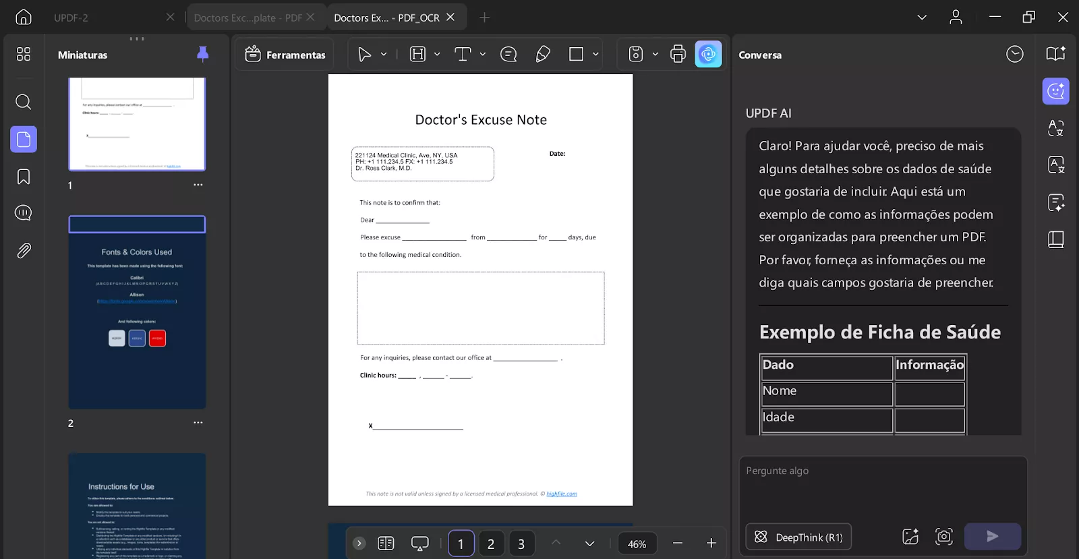Capture a screenshot for the chat
The image size is (1079, 559).
[944, 537]
